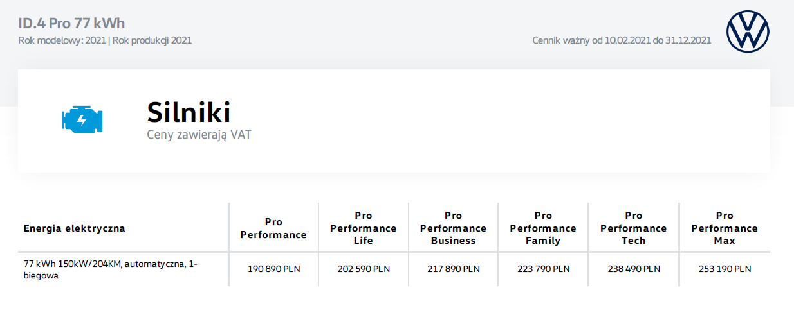Viewport: 794px width, 324px height.
Task: Select the 253 190 PLN price cell
Action: click(x=725, y=269)
